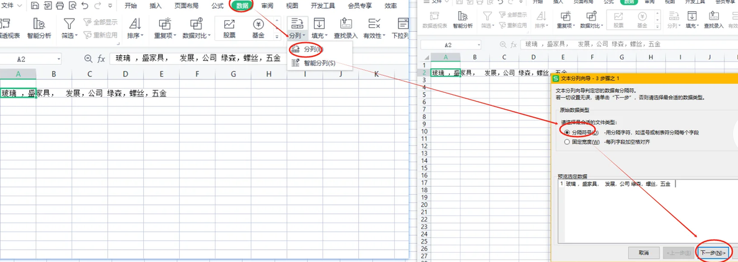The image size is (738, 262).
Task: Click 下一步(N) button in wizard dialog
Action: coord(712,253)
